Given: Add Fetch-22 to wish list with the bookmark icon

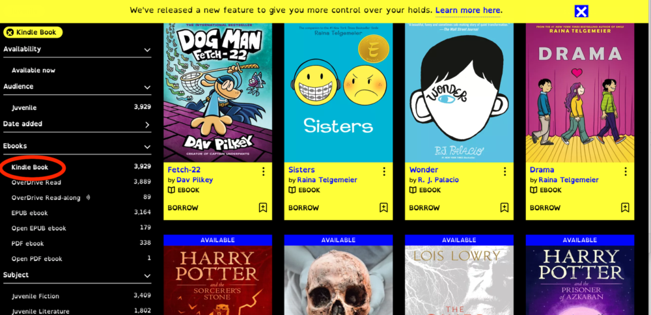Looking at the screenshot, I should pyautogui.click(x=263, y=208).
